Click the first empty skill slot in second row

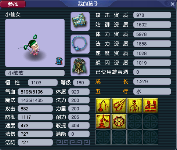pos(135,121)
